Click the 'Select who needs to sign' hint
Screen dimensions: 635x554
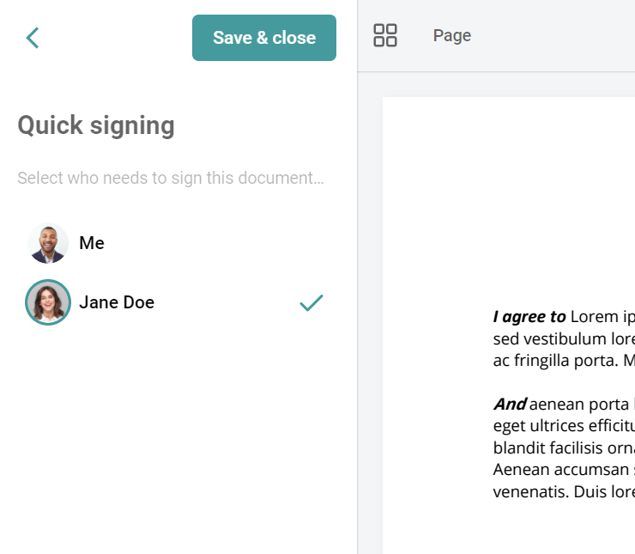tap(171, 178)
